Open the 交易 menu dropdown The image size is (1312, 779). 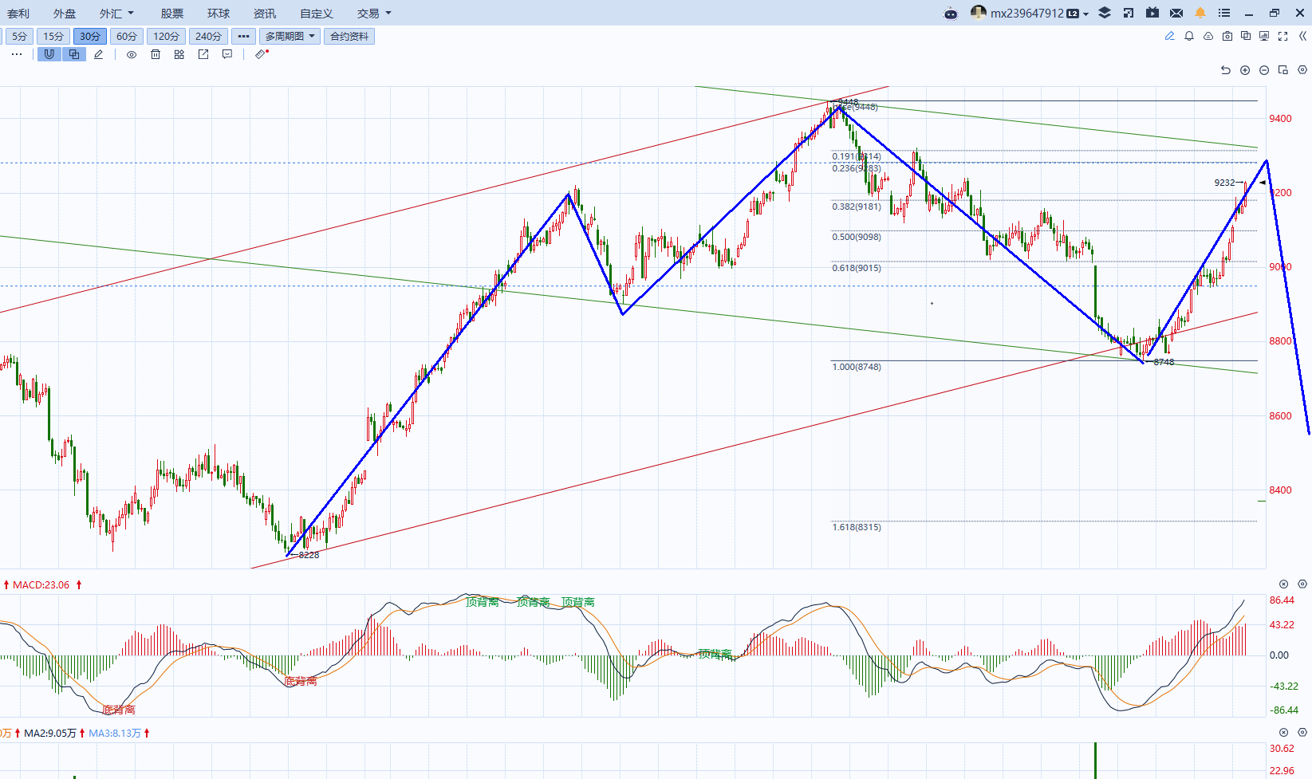[374, 14]
